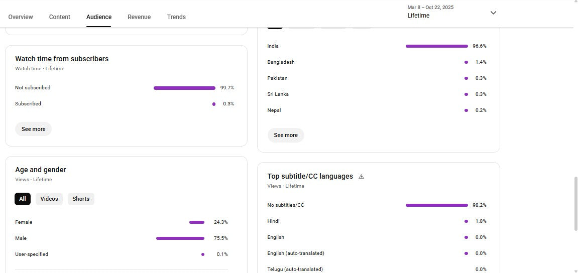Click the Female 24.3% bar
The height and width of the screenshot is (273, 578).
(x=197, y=222)
